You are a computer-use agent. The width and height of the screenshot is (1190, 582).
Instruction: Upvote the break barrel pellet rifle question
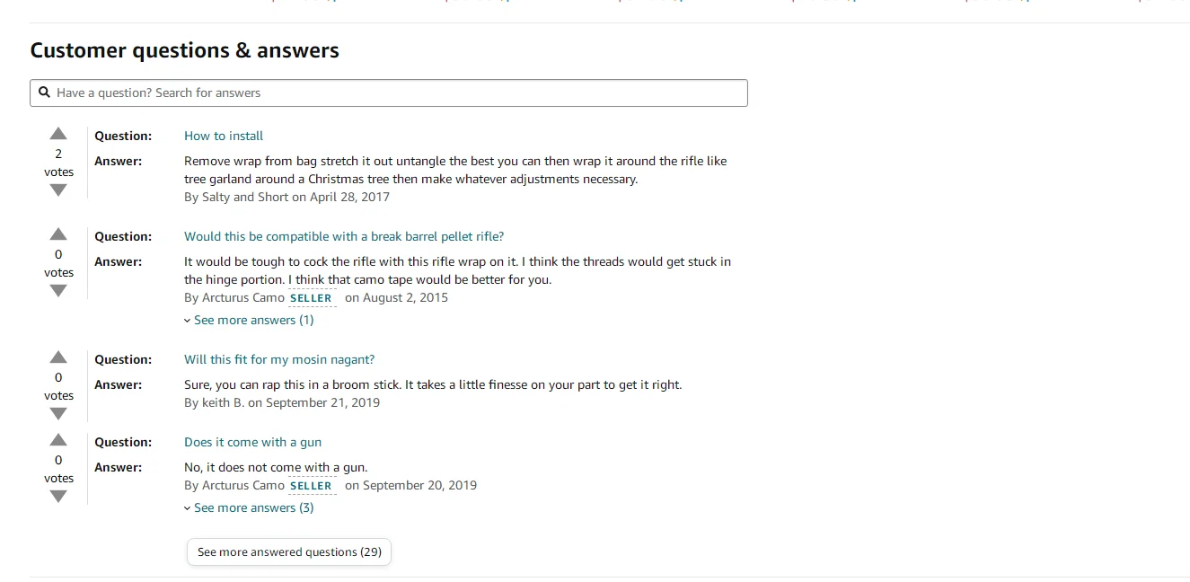pyautogui.click(x=58, y=235)
